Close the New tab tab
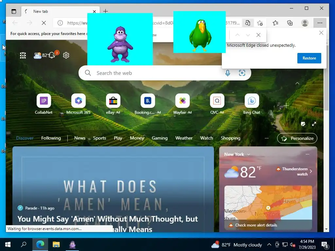This screenshot has width=335, height=251. click(94, 11)
